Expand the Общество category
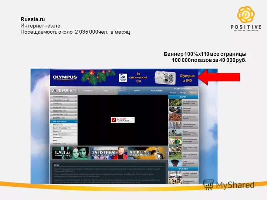Image resolution: width=267 pixels, height=200 pixels. (x=64, y=111)
